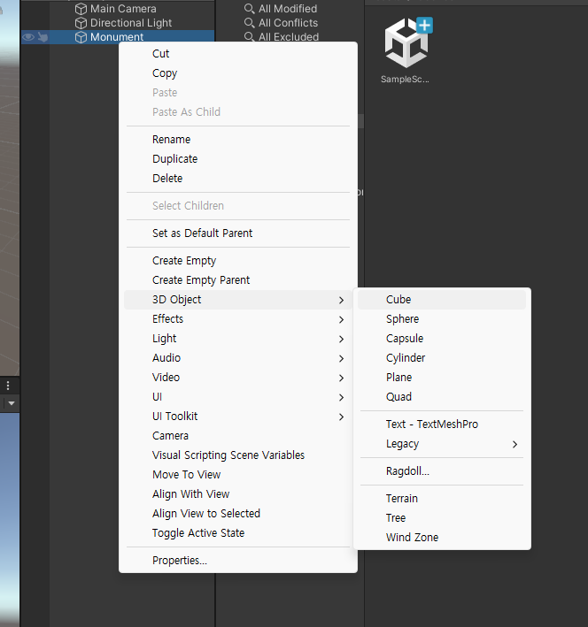The height and width of the screenshot is (627, 588).
Task: Select the All Modified filter text
Action: click(288, 8)
